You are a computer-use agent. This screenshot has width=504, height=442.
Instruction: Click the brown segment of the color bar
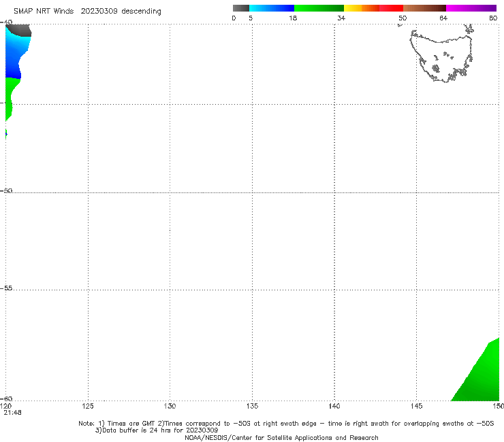[x=424, y=8]
